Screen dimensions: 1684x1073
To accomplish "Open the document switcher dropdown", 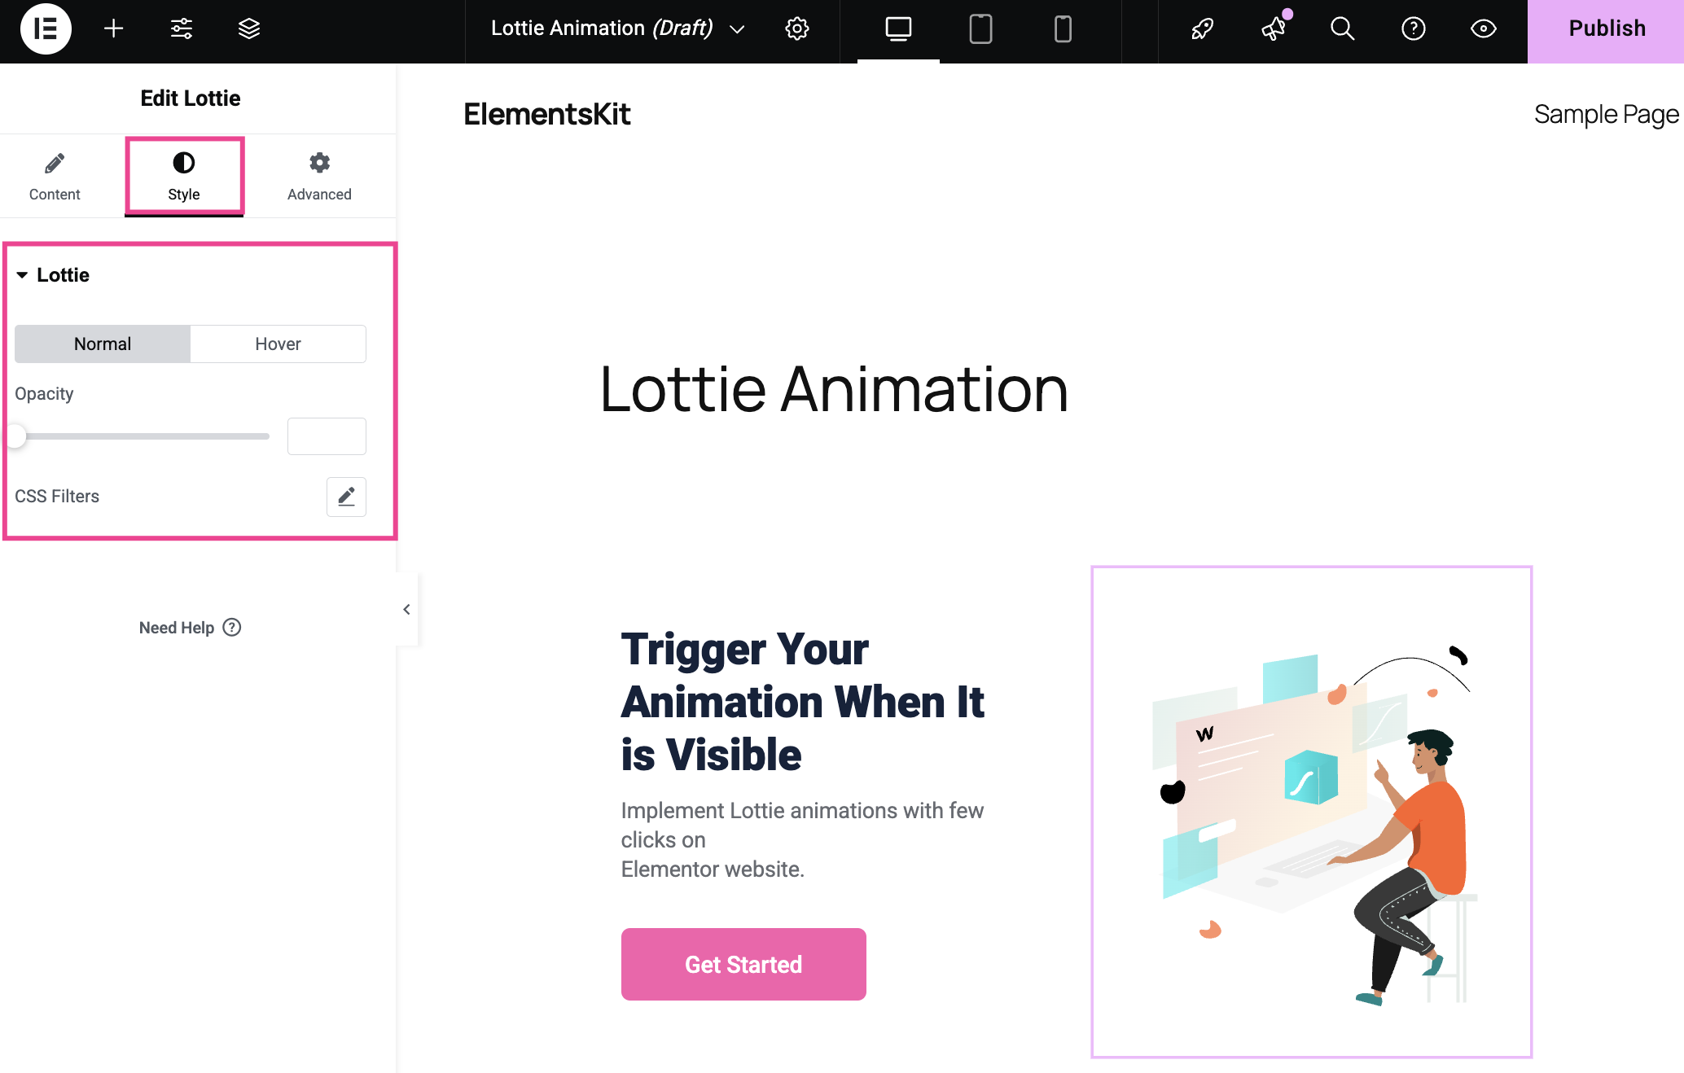I will [737, 28].
